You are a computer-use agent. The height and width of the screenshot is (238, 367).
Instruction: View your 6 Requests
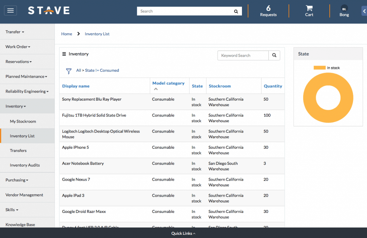pos(268,11)
